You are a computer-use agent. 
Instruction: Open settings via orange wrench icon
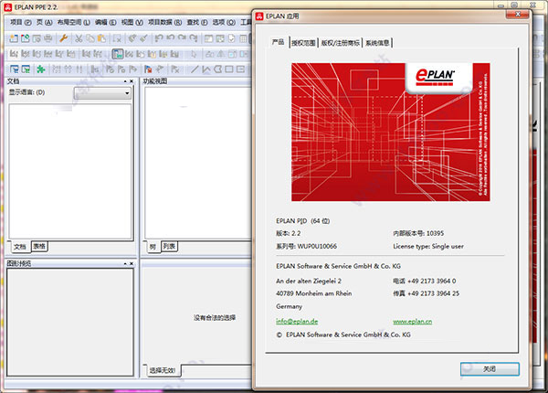click(x=64, y=38)
